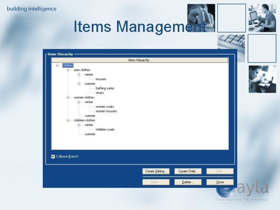This screenshot has height=210, width=280.
Task: Collapse winter under men clothes
Action: (x=79, y=75)
